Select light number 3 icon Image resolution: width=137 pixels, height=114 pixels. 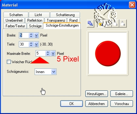coord(115,24)
